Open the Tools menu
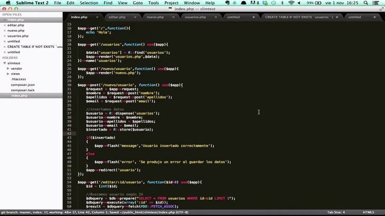The width and height of the screenshot is (385, 216). [x=153, y=3]
